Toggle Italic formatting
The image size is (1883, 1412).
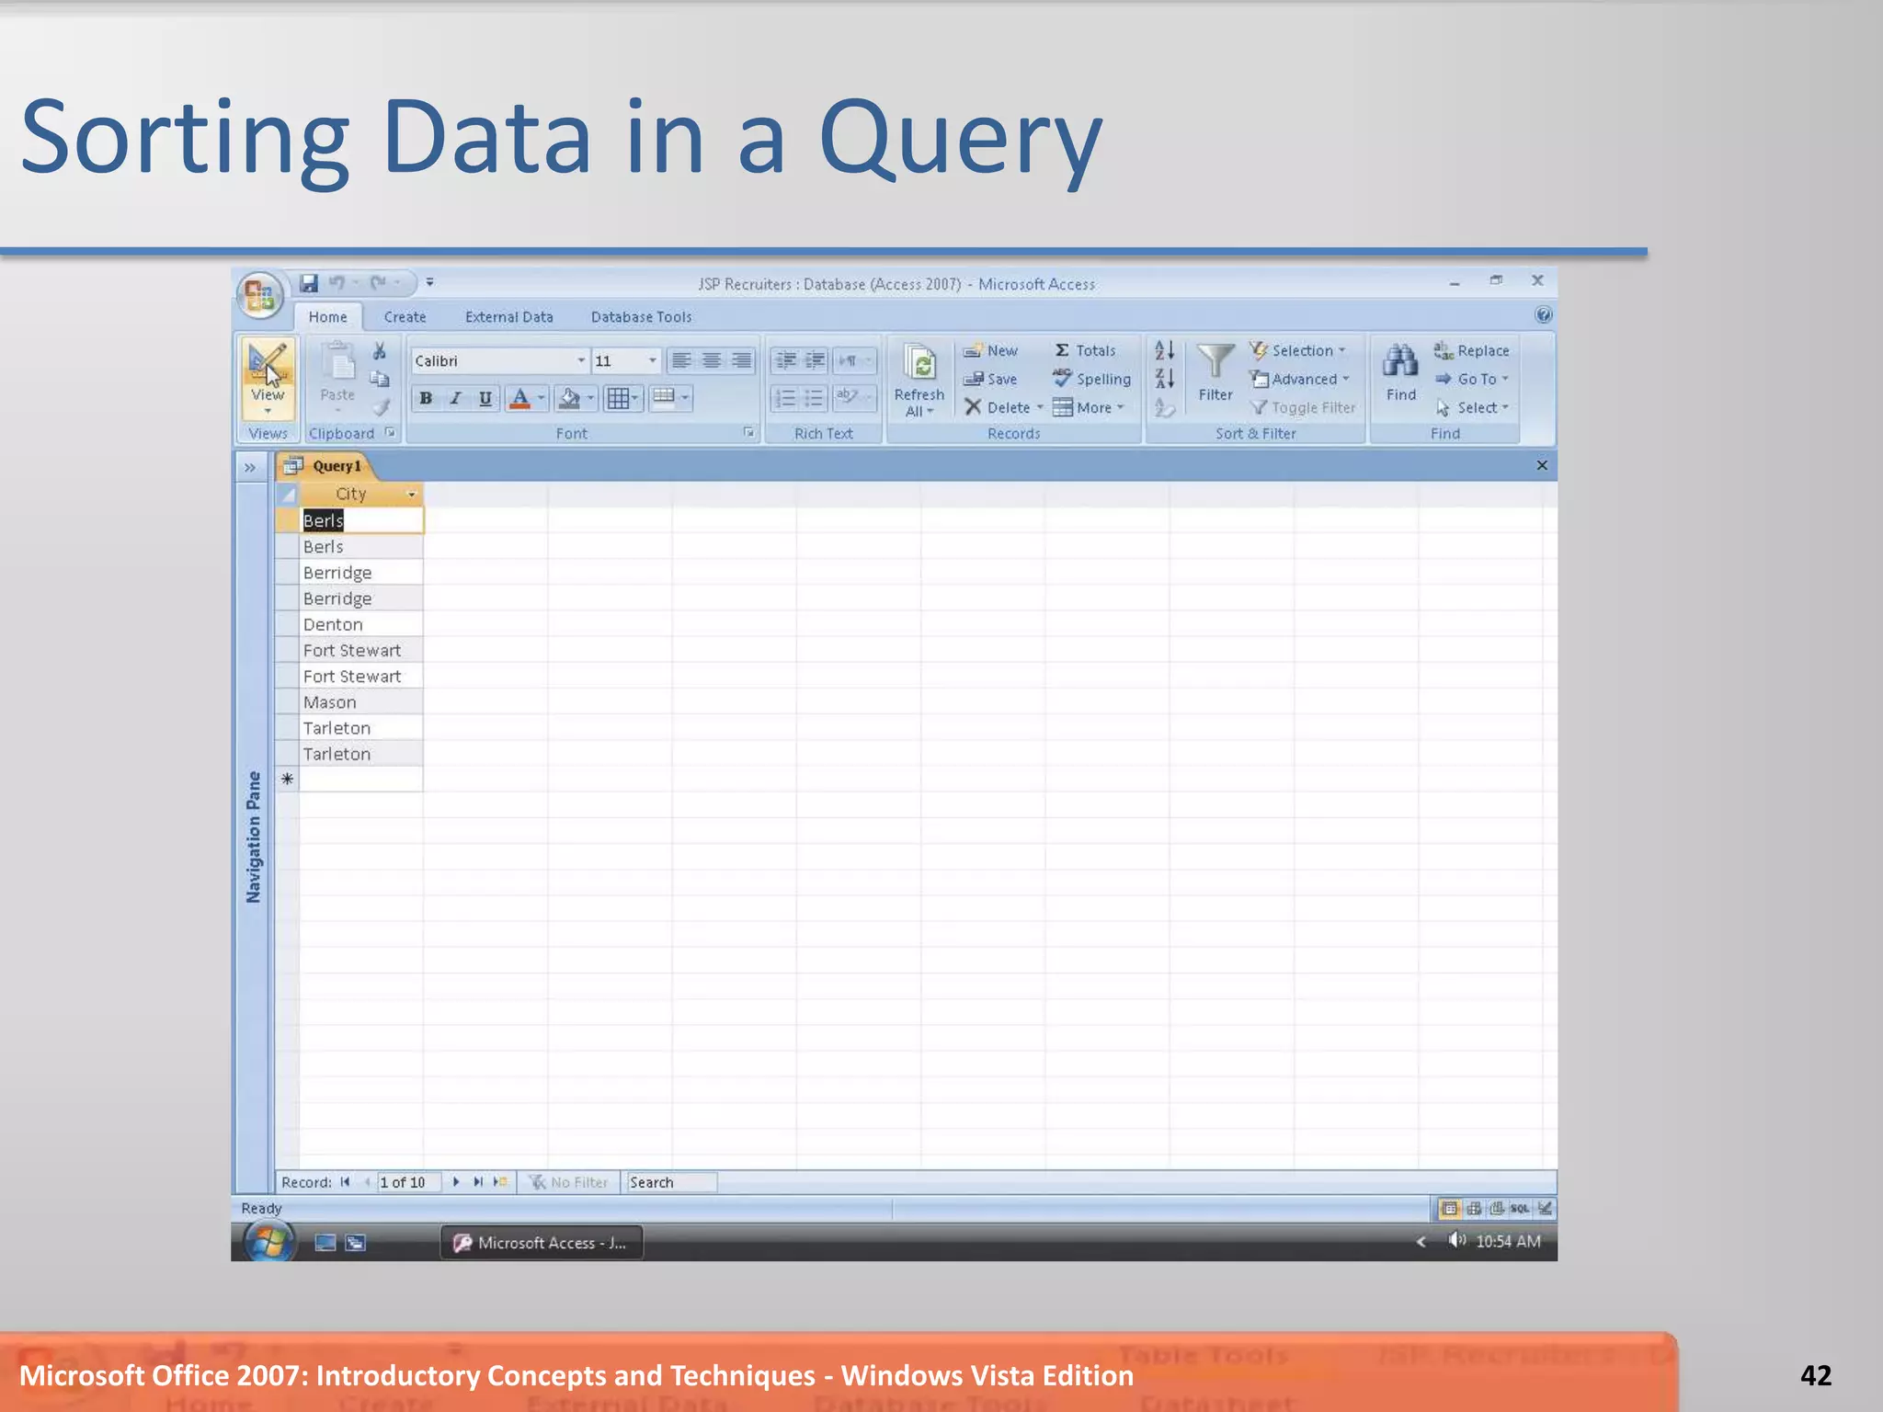pyautogui.click(x=455, y=398)
